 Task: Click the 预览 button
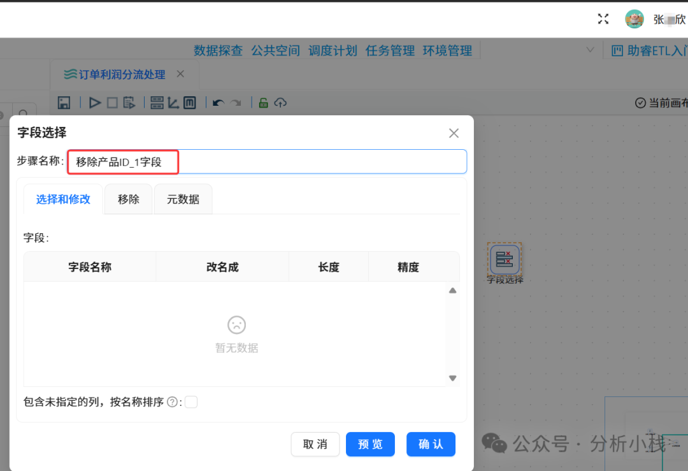(x=370, y=444)
